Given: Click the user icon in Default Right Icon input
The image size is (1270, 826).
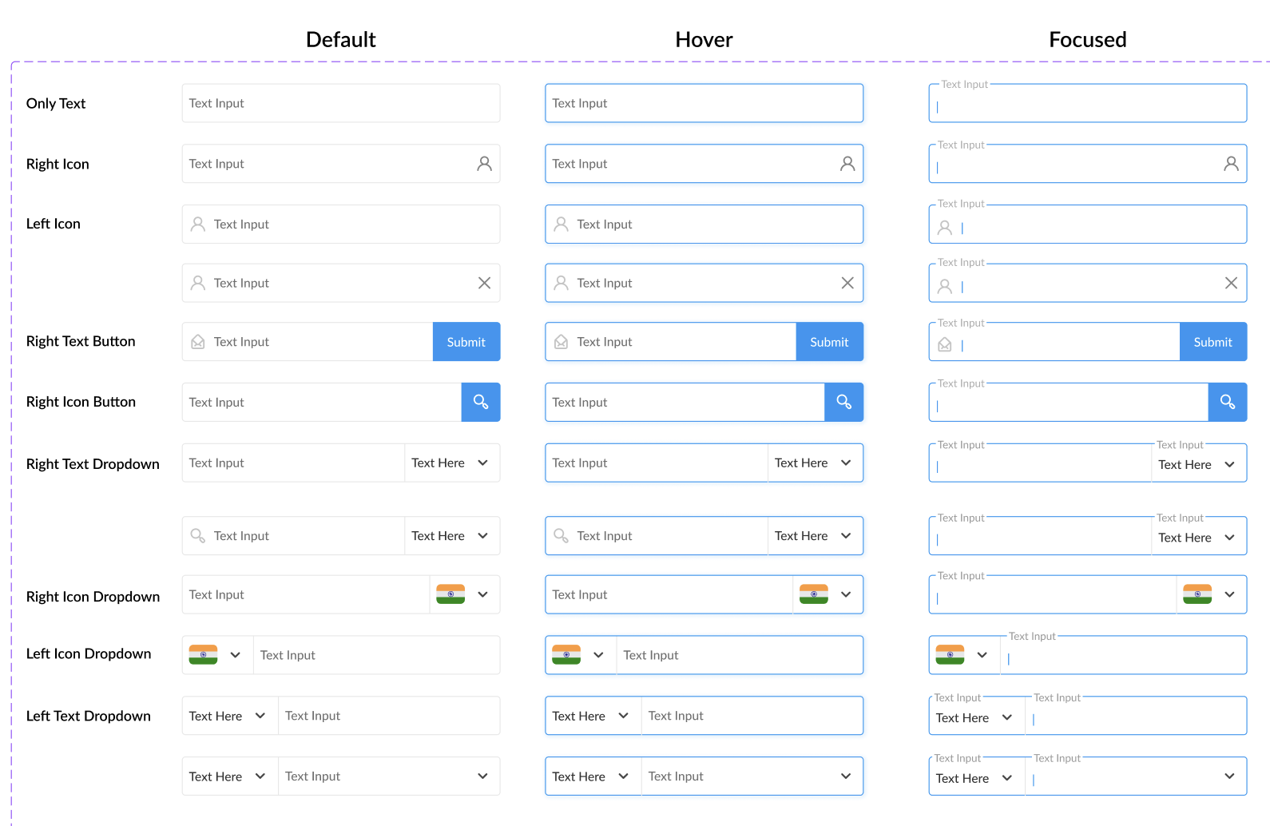Looking at the screenshot, I should point(484,164).
